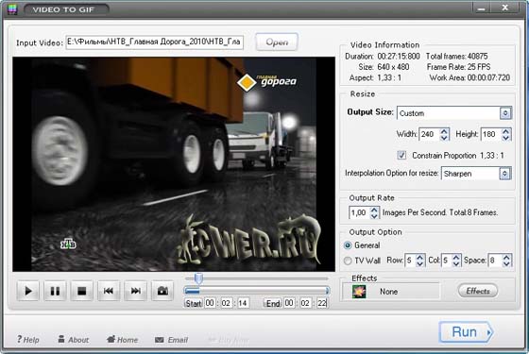The height and width of the screenshot is (354, 529).
Task: Click the Video to GIF app icon
Action: 12,8
